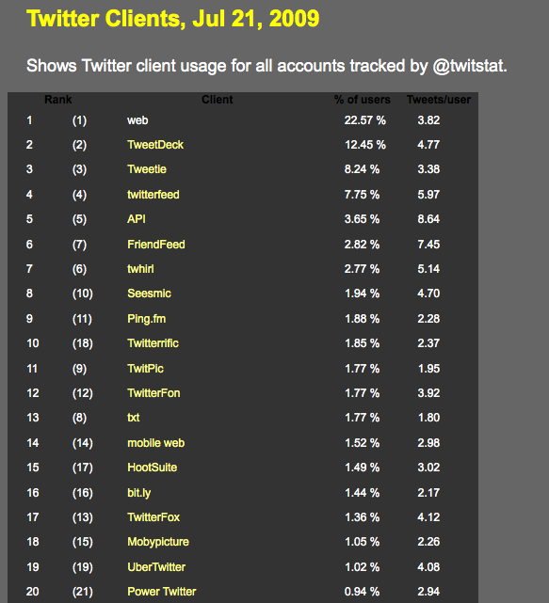
Task: Select the FriendFeed link
Action: [x=156, y=245]
